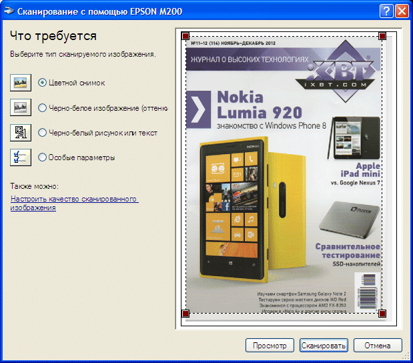Click the Сканировать button
Viewport: 413px width, 363px height.
tap(324, 346)
